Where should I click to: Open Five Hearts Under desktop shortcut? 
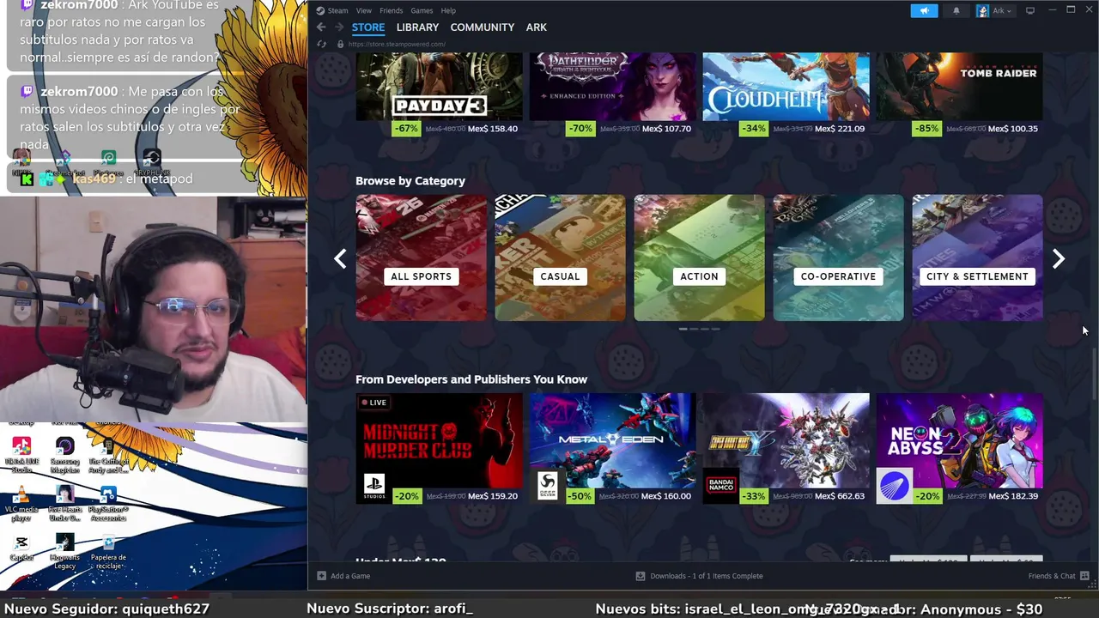(x=64, y=503)
